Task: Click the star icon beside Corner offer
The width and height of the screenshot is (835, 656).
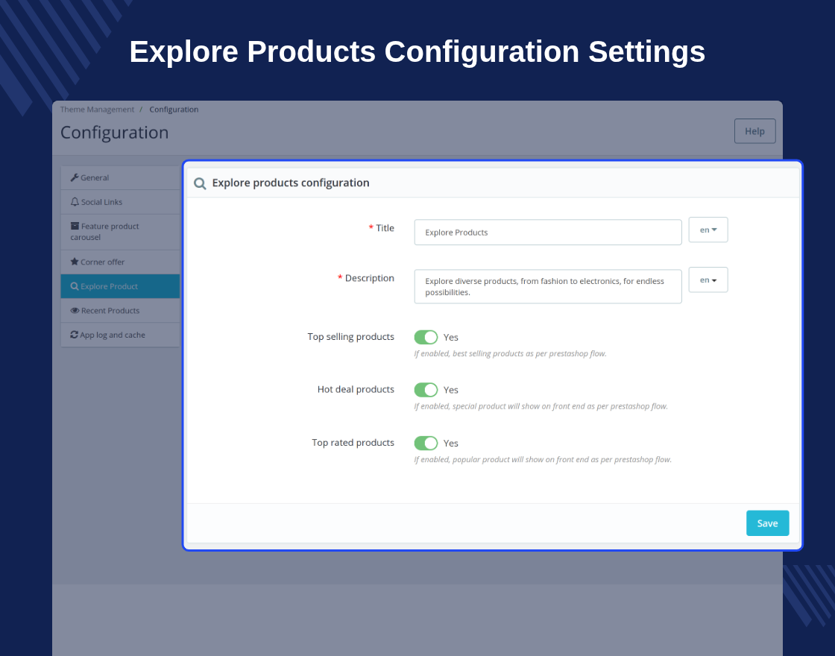Action: click(x=75, y=262)
